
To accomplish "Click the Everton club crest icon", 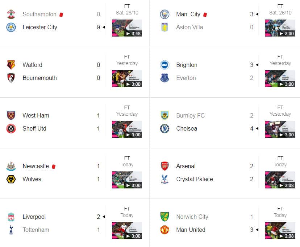I will click(x=164, y=78).
